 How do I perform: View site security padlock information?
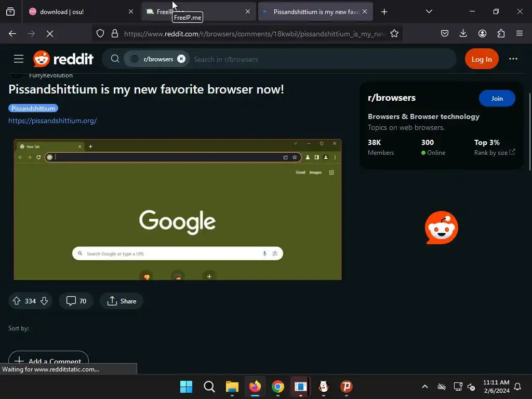pyautogui.click(x=115, y=34)
